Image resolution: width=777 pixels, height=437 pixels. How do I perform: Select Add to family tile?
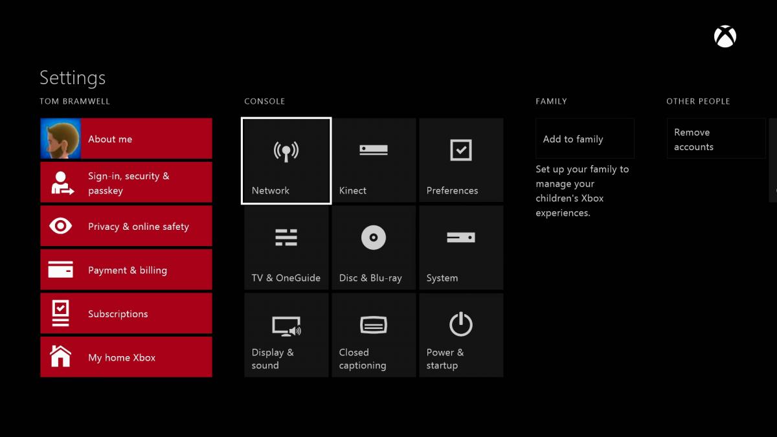point(585,139)
